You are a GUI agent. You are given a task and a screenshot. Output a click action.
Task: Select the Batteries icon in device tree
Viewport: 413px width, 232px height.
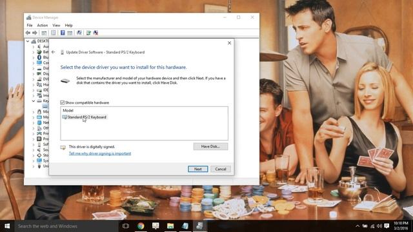click(x=39, y=52)
